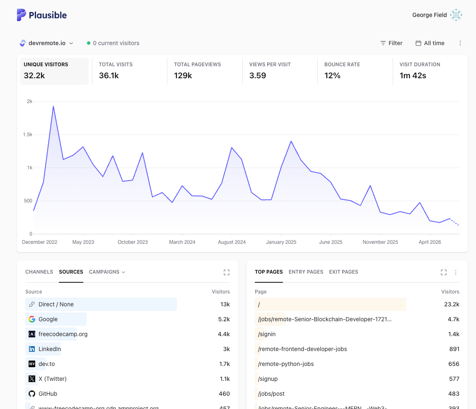
Task: Click the August 2024 axis label
Action: coord(232,242)
